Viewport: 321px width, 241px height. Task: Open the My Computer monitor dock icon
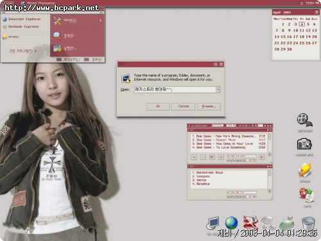pos(213,224)
